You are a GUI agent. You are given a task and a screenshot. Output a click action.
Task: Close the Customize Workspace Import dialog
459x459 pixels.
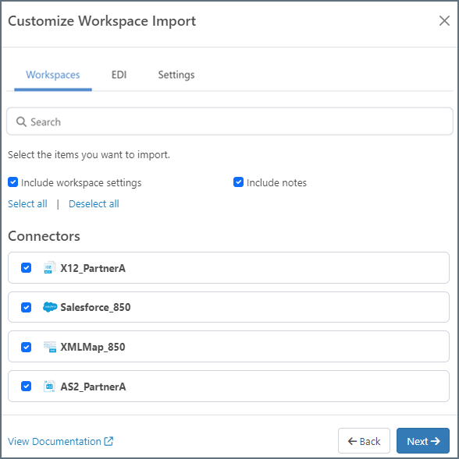click(x=444, y=21)
